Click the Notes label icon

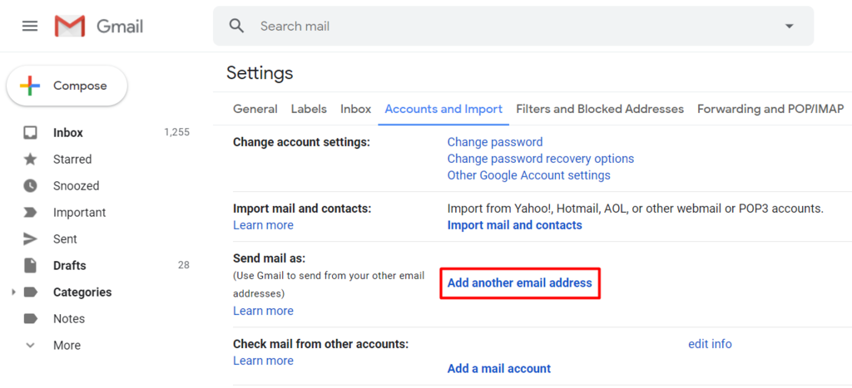point(30,319)
